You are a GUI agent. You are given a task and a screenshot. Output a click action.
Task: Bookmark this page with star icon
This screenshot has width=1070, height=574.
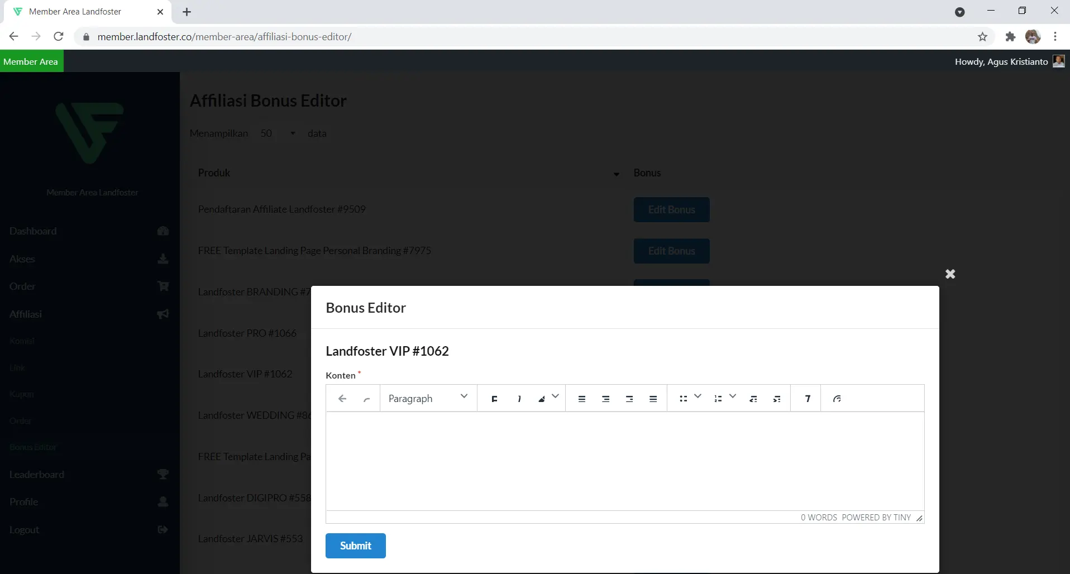[982, 37]
